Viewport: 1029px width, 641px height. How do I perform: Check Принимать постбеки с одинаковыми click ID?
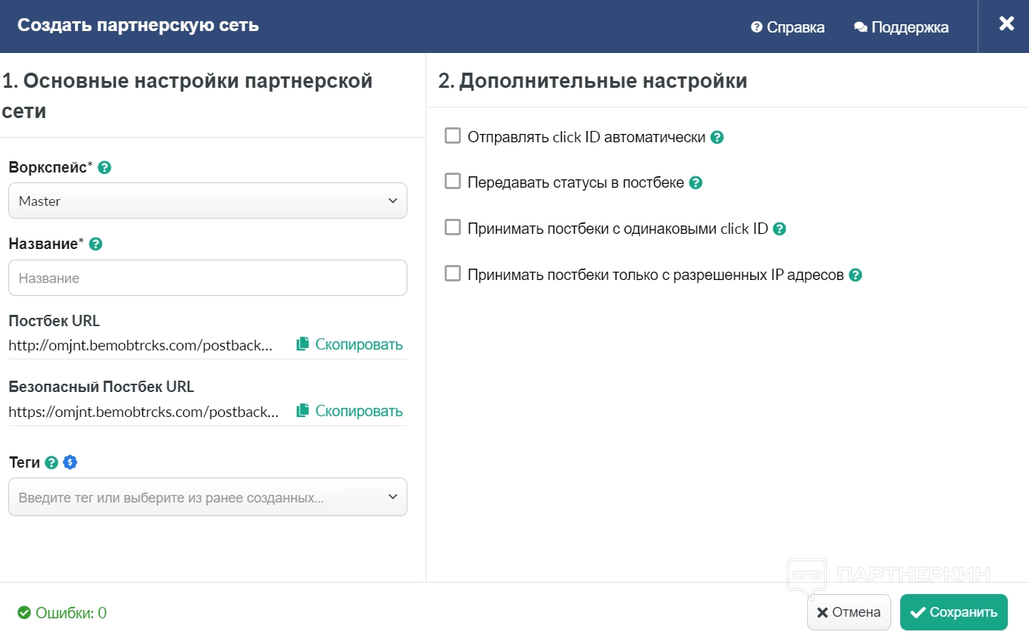(453, 228)
